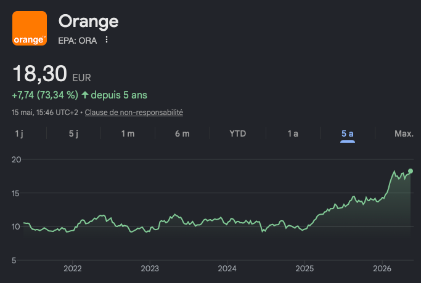Select the 1 j time range tab
This screenshot has height=283, width=421.
click(19, 133)
